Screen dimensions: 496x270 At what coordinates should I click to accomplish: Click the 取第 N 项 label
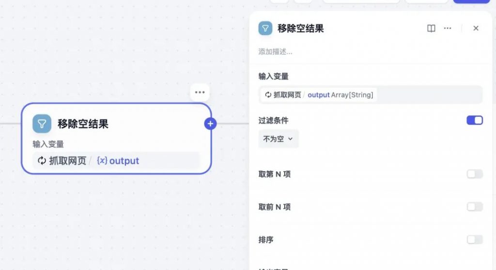(x=274, y=174)
